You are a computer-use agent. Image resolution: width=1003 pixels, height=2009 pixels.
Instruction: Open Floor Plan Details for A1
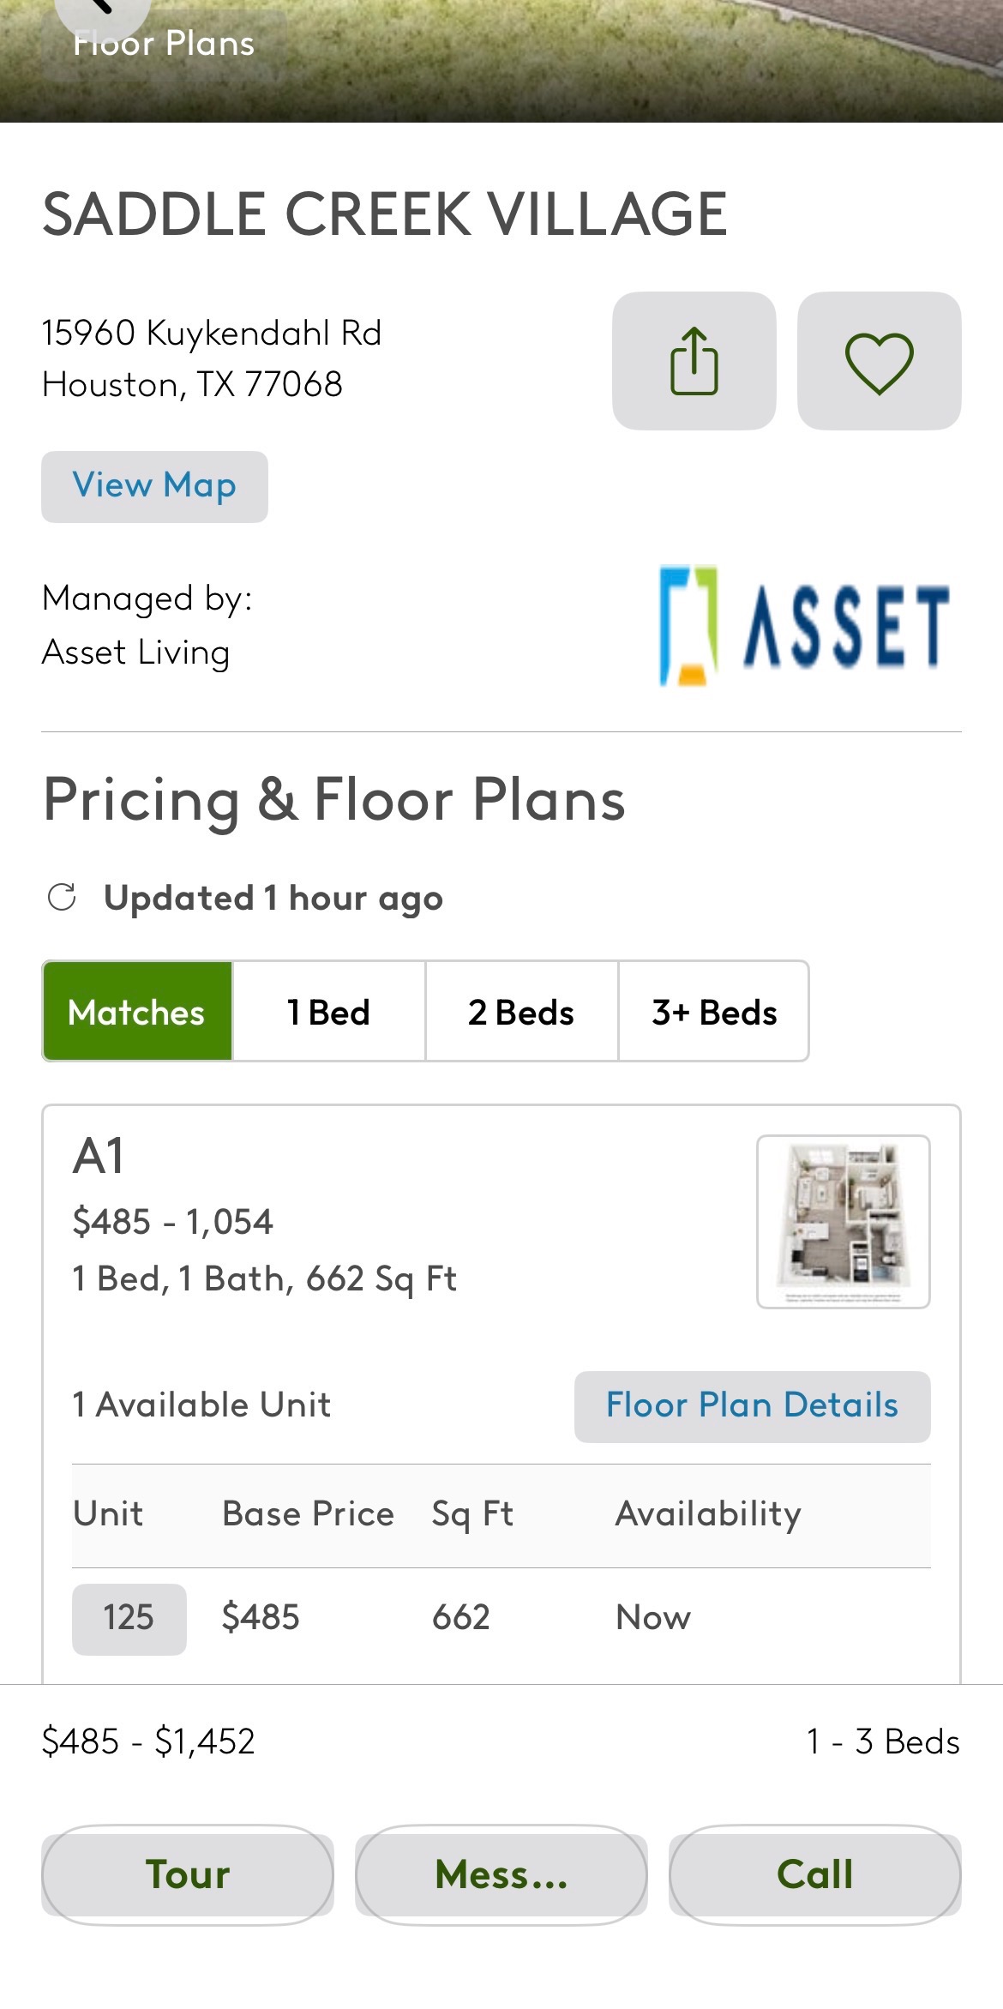point(752,1406)
